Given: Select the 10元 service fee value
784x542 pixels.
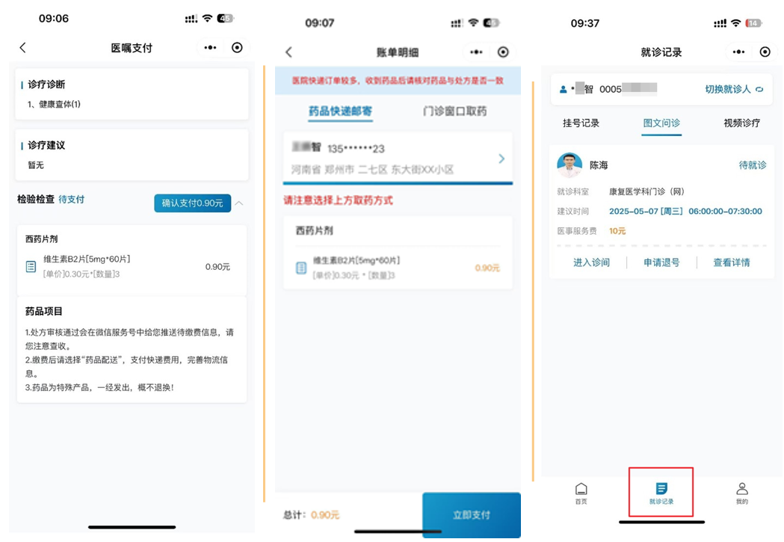Looking at the screenshot, I should click(x=617, y=231).
